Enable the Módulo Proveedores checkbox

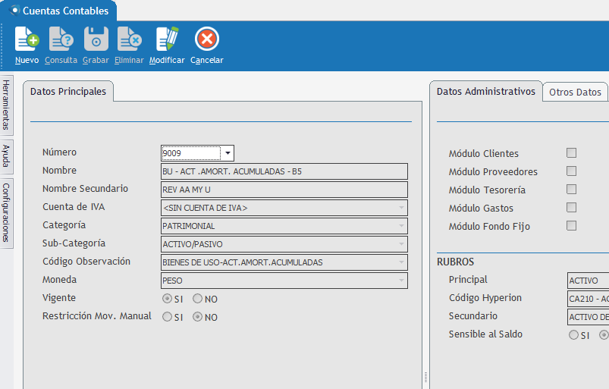coord(571,171)
